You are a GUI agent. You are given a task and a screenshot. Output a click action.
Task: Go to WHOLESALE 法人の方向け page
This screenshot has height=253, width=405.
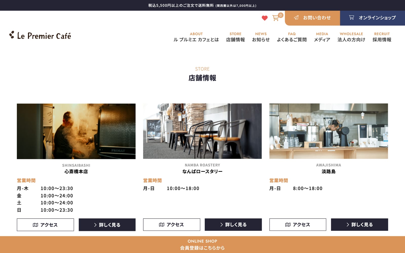(x=351, y=37)
